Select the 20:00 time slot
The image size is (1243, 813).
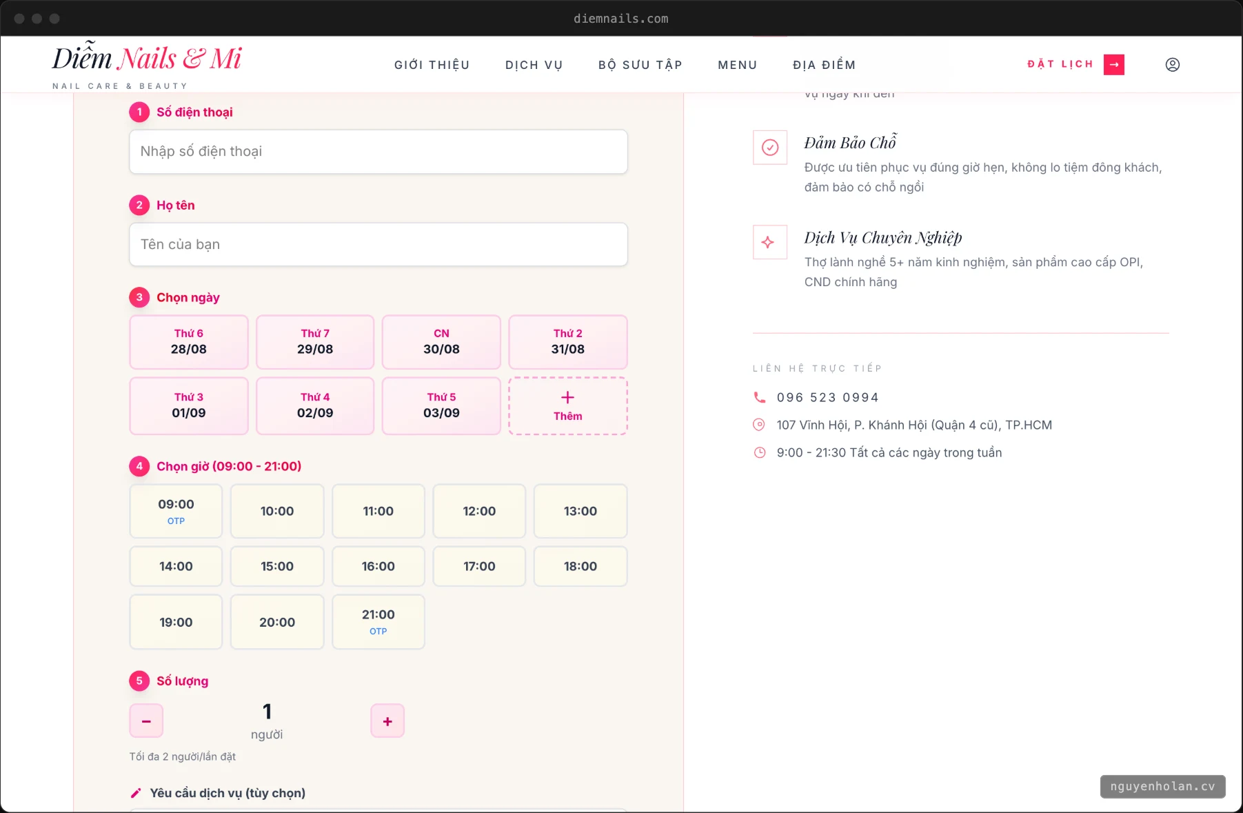tap(277, 622)
